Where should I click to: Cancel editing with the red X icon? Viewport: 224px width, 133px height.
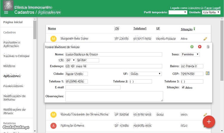click(200, 47)
